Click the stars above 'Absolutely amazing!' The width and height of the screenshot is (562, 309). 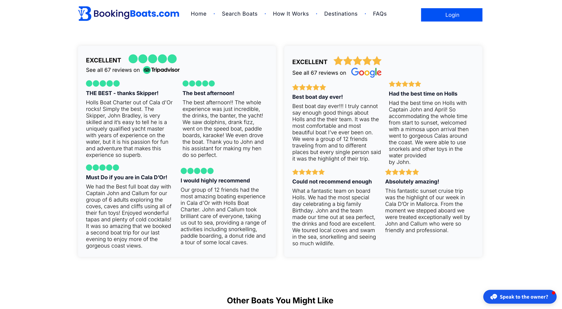coord(402,172)
